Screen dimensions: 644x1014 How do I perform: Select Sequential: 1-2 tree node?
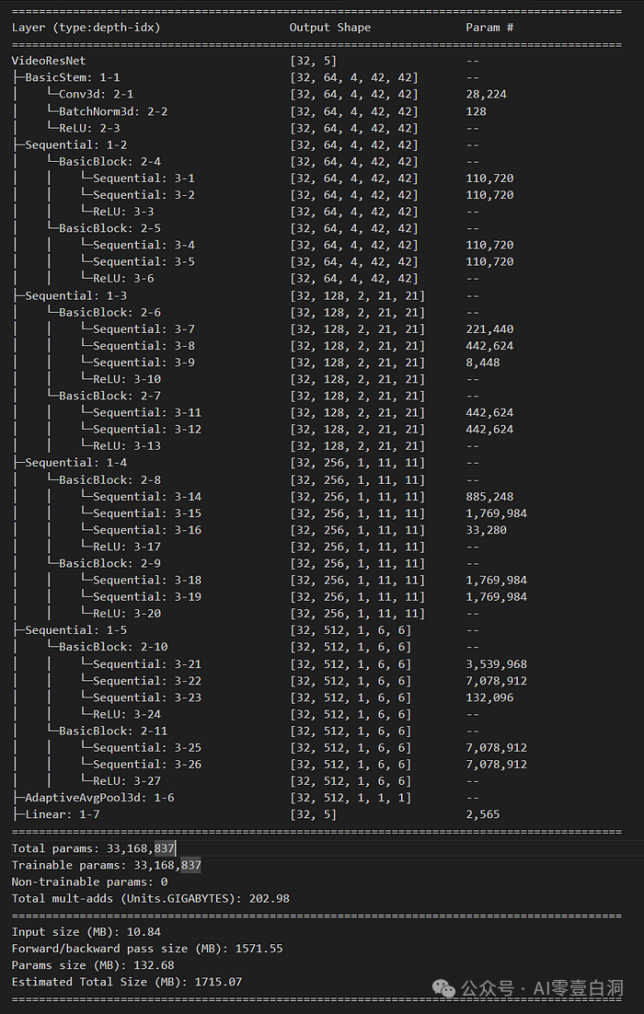pos(69,144)
